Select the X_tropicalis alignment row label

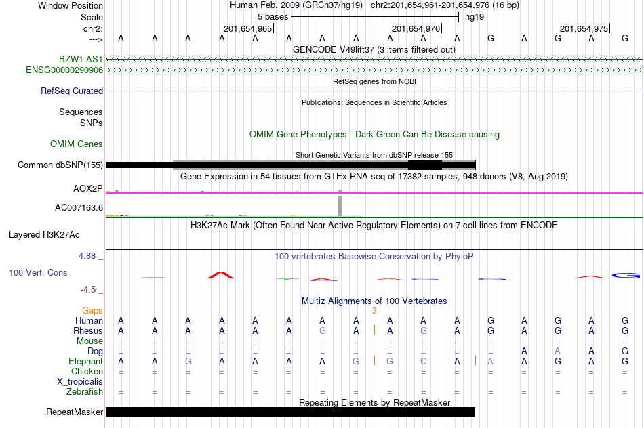80,382
